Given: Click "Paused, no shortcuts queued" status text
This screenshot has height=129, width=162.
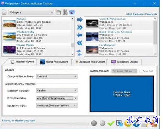Looking at the screenshot, I should click(x=19, y=121).
